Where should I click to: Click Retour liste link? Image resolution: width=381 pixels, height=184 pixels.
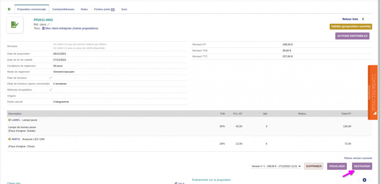350,19
